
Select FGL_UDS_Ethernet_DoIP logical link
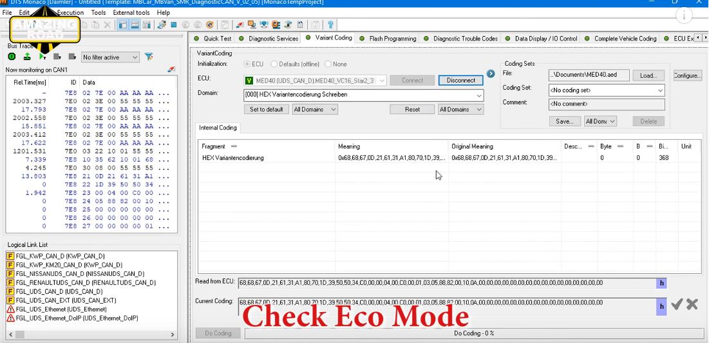pyautogui.click(x=72, y=318)
